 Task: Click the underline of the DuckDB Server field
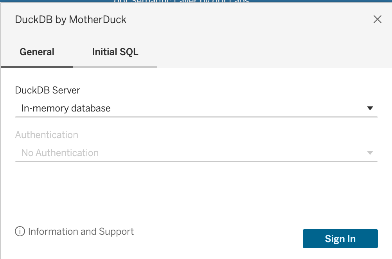[x=196, y=117]
